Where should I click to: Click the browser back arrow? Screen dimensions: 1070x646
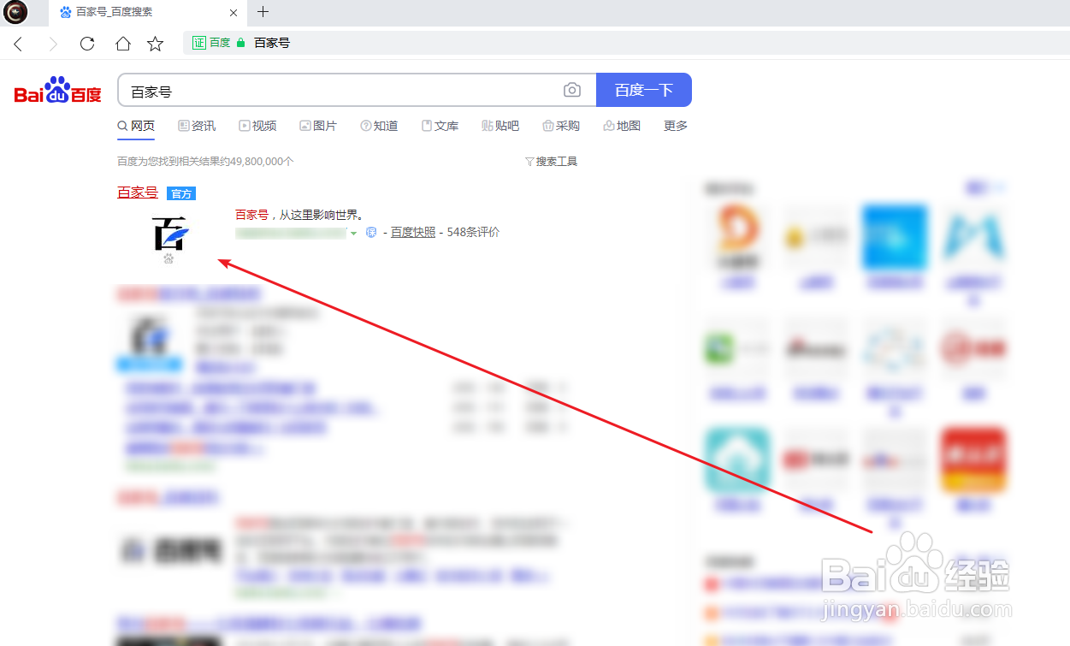18,44
